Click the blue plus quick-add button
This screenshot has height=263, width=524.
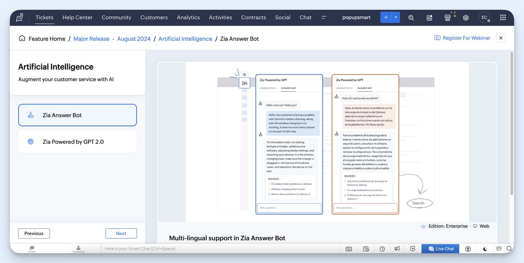click(386, 18)
